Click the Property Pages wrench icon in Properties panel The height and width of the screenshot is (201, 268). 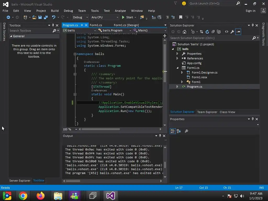tap(186, 131)
